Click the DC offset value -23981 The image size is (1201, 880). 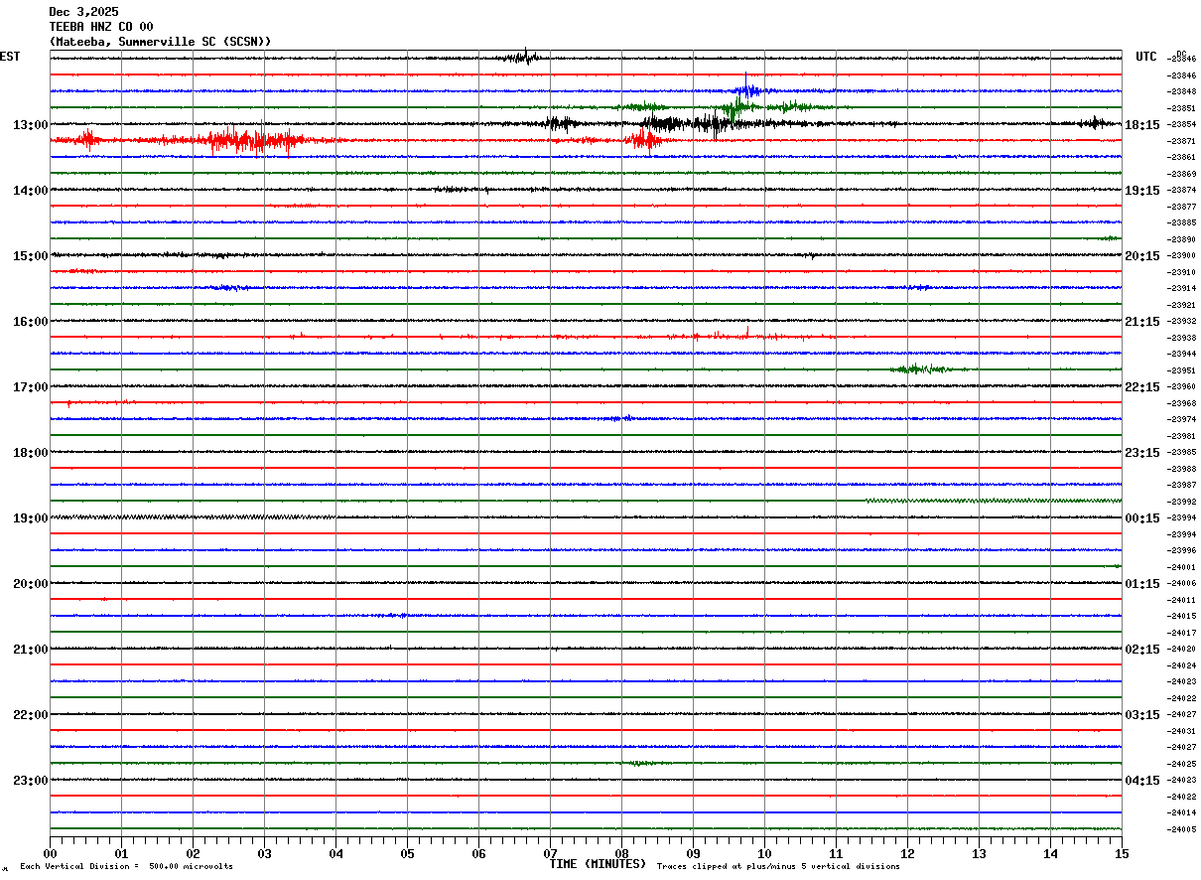1181,436
